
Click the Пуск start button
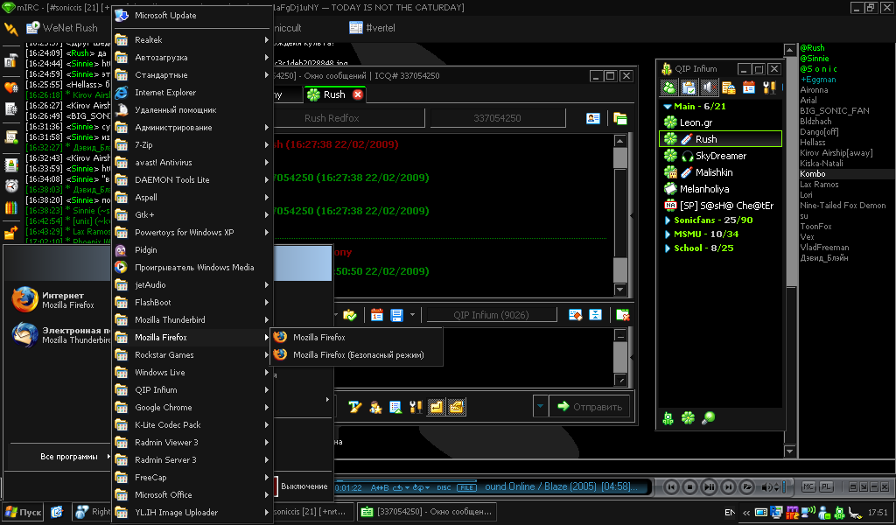tap(24, 512)
